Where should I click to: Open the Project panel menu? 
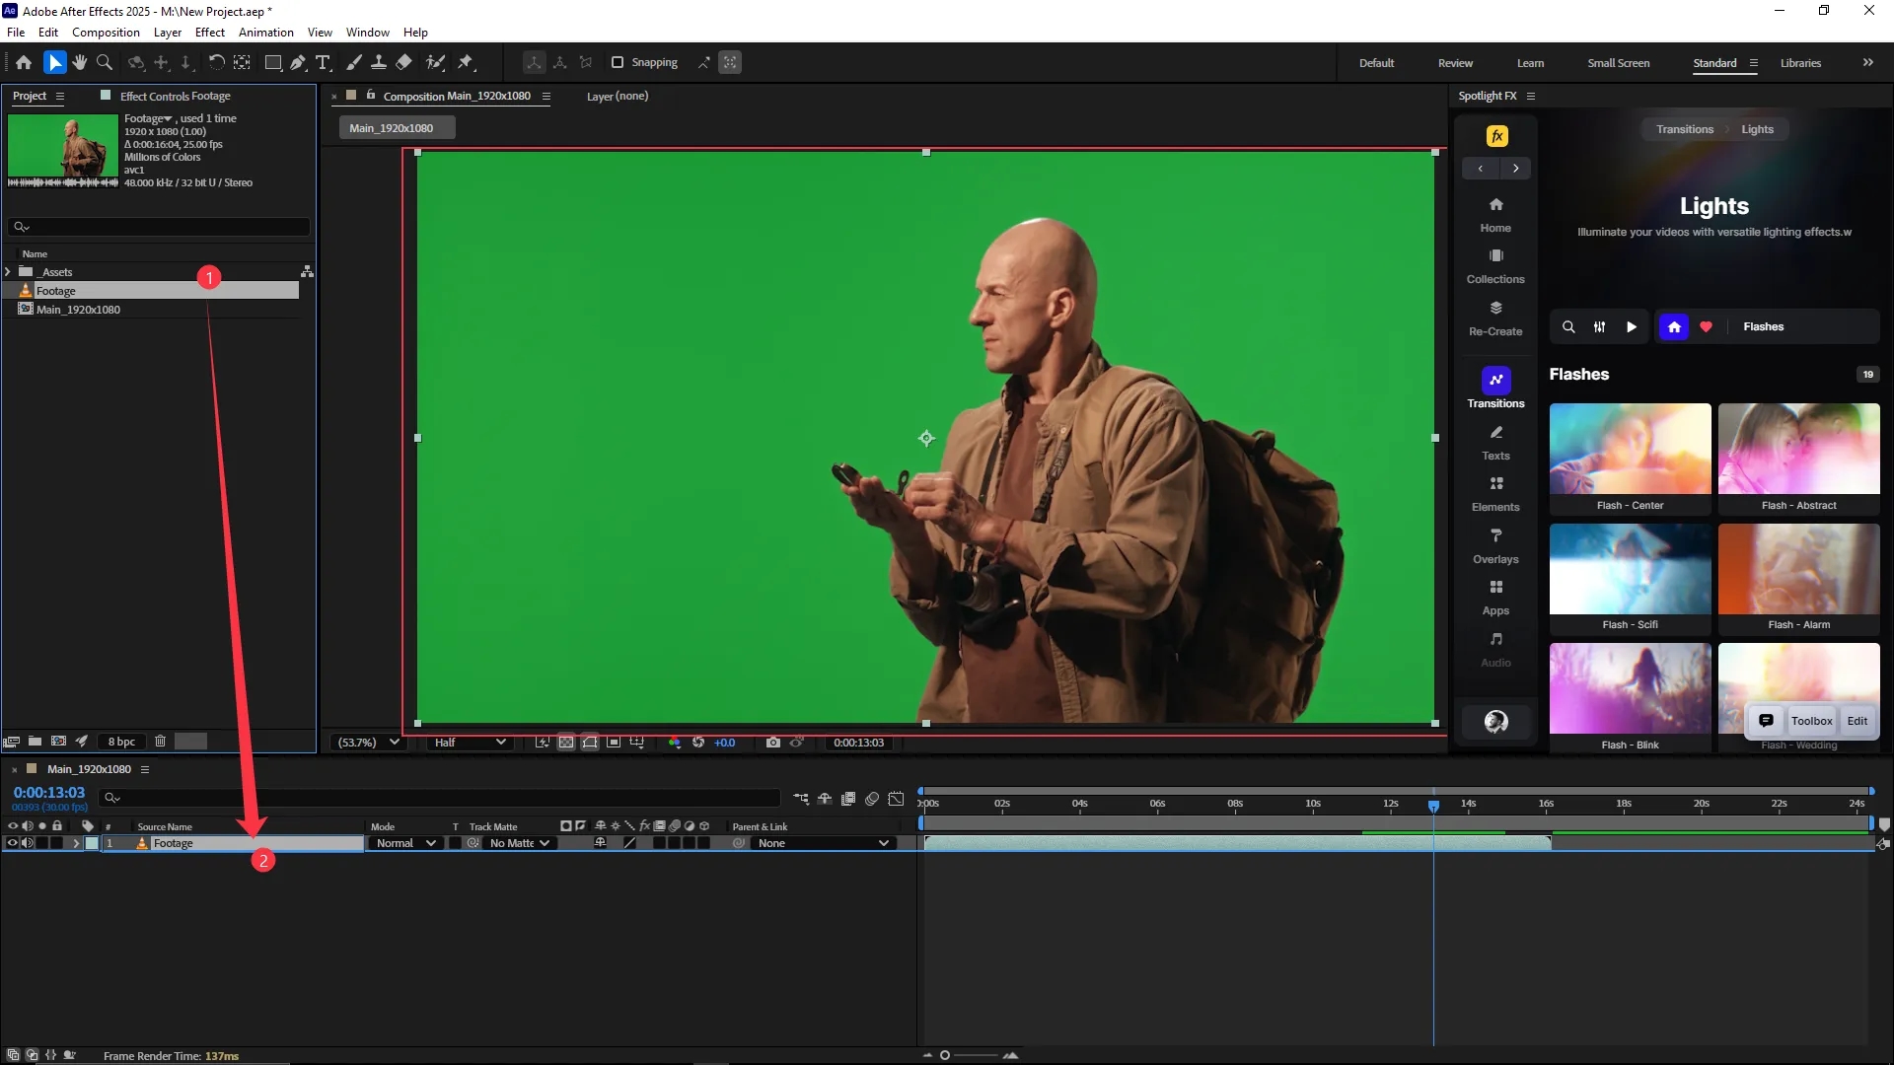tap(59, 96)
